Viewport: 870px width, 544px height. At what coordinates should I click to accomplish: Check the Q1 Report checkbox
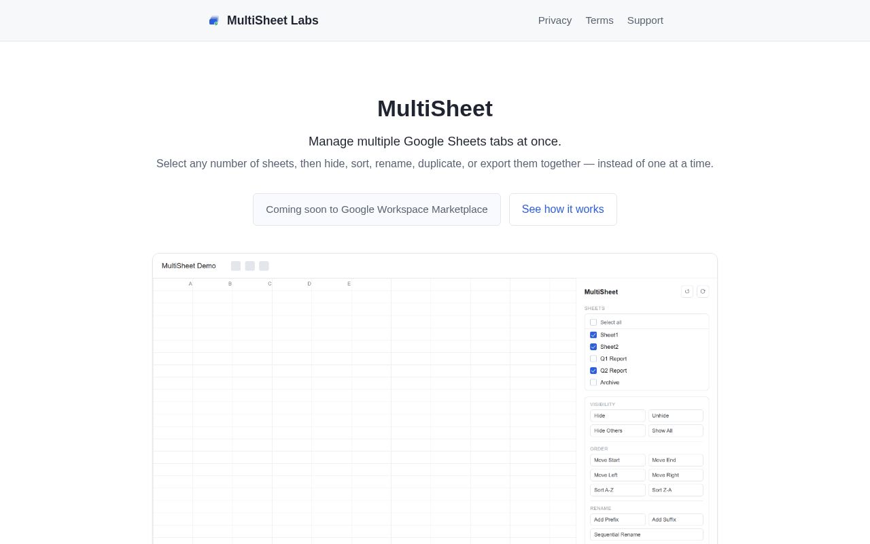[593, 358]
